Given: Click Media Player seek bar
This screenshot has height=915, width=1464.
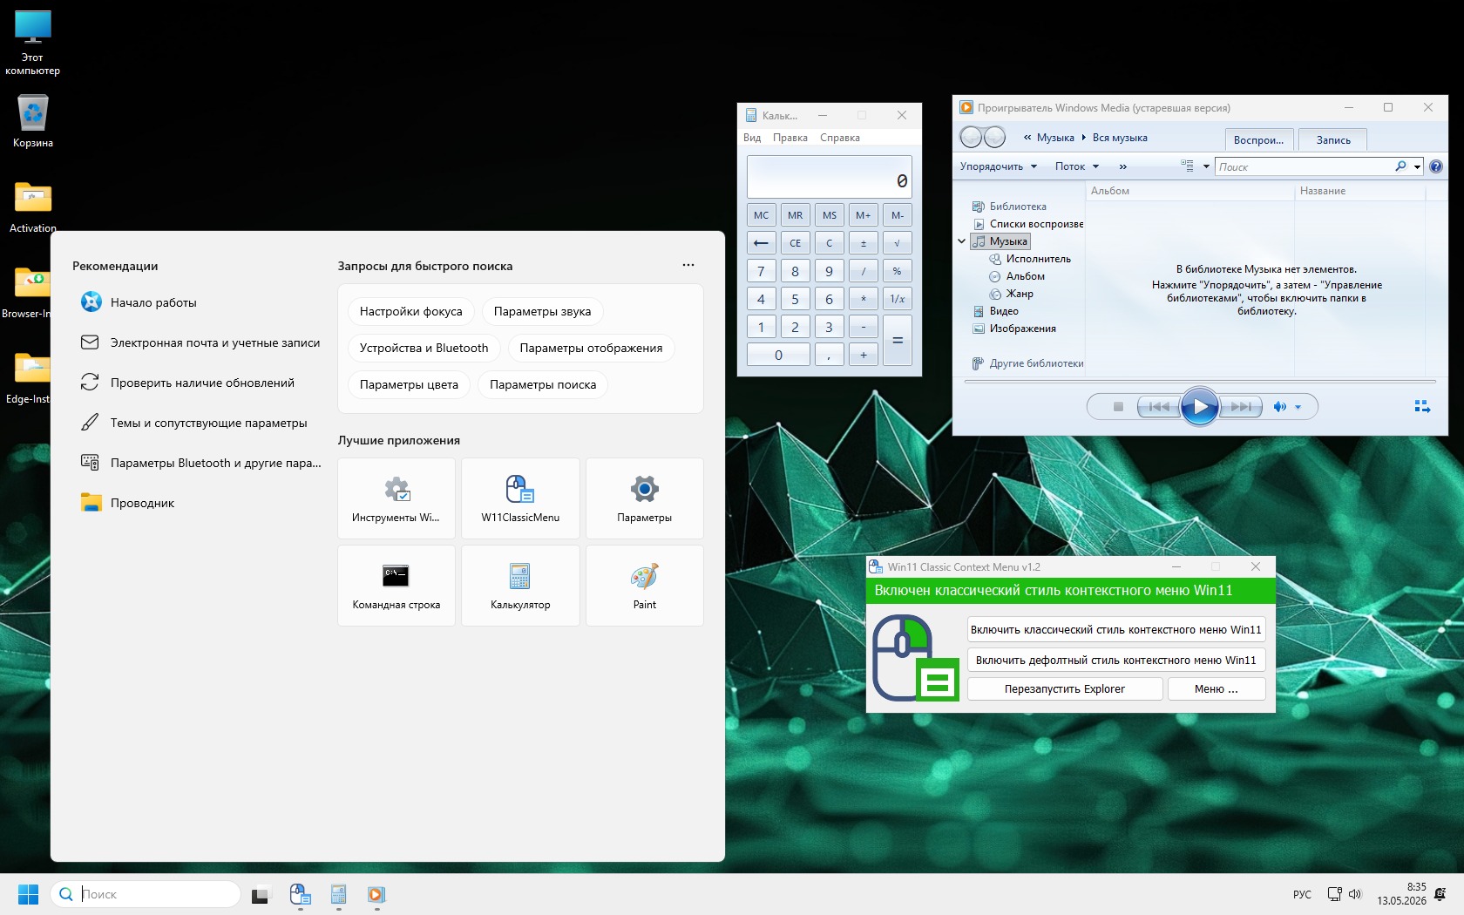Looking at the screenshot, I should 1199,382.
